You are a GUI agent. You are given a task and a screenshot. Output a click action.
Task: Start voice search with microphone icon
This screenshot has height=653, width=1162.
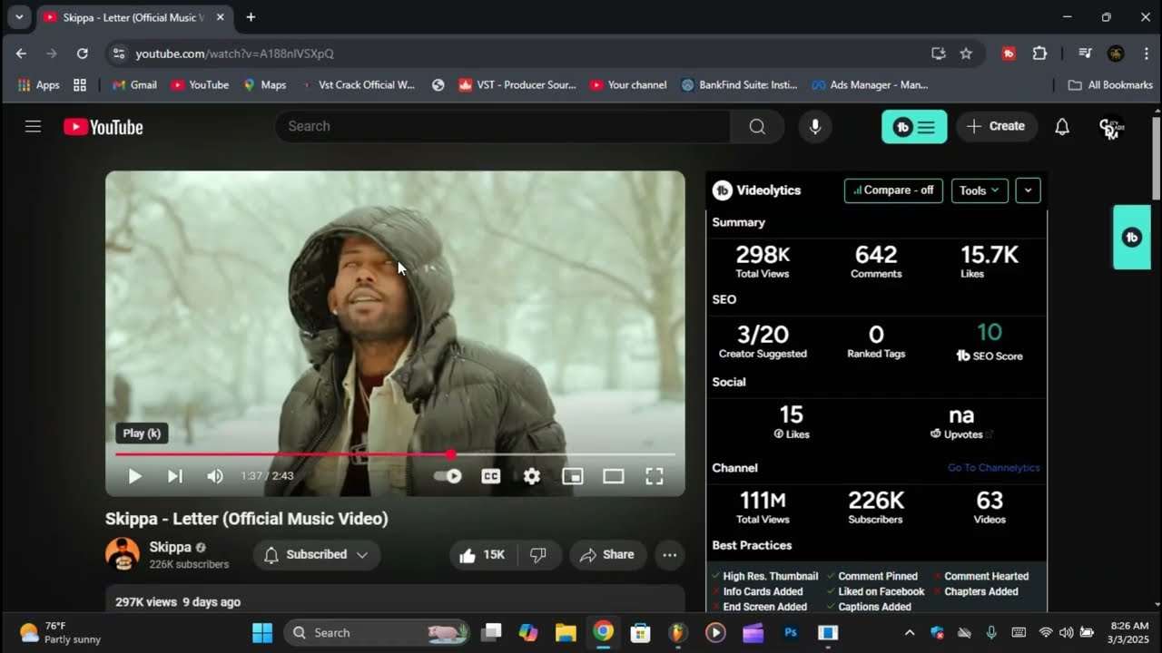pos(815,127)
